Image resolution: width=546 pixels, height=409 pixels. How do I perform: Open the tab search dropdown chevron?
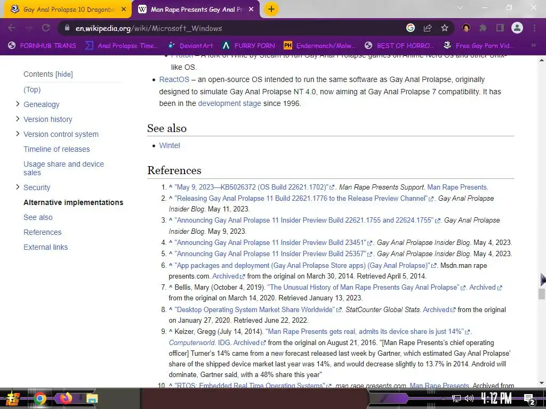[x=460, y=7]
